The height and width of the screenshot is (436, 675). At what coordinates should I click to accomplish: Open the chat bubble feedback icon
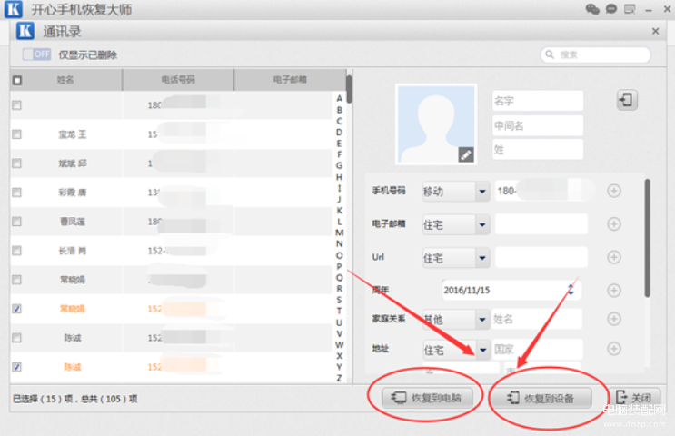pos(610,9)
